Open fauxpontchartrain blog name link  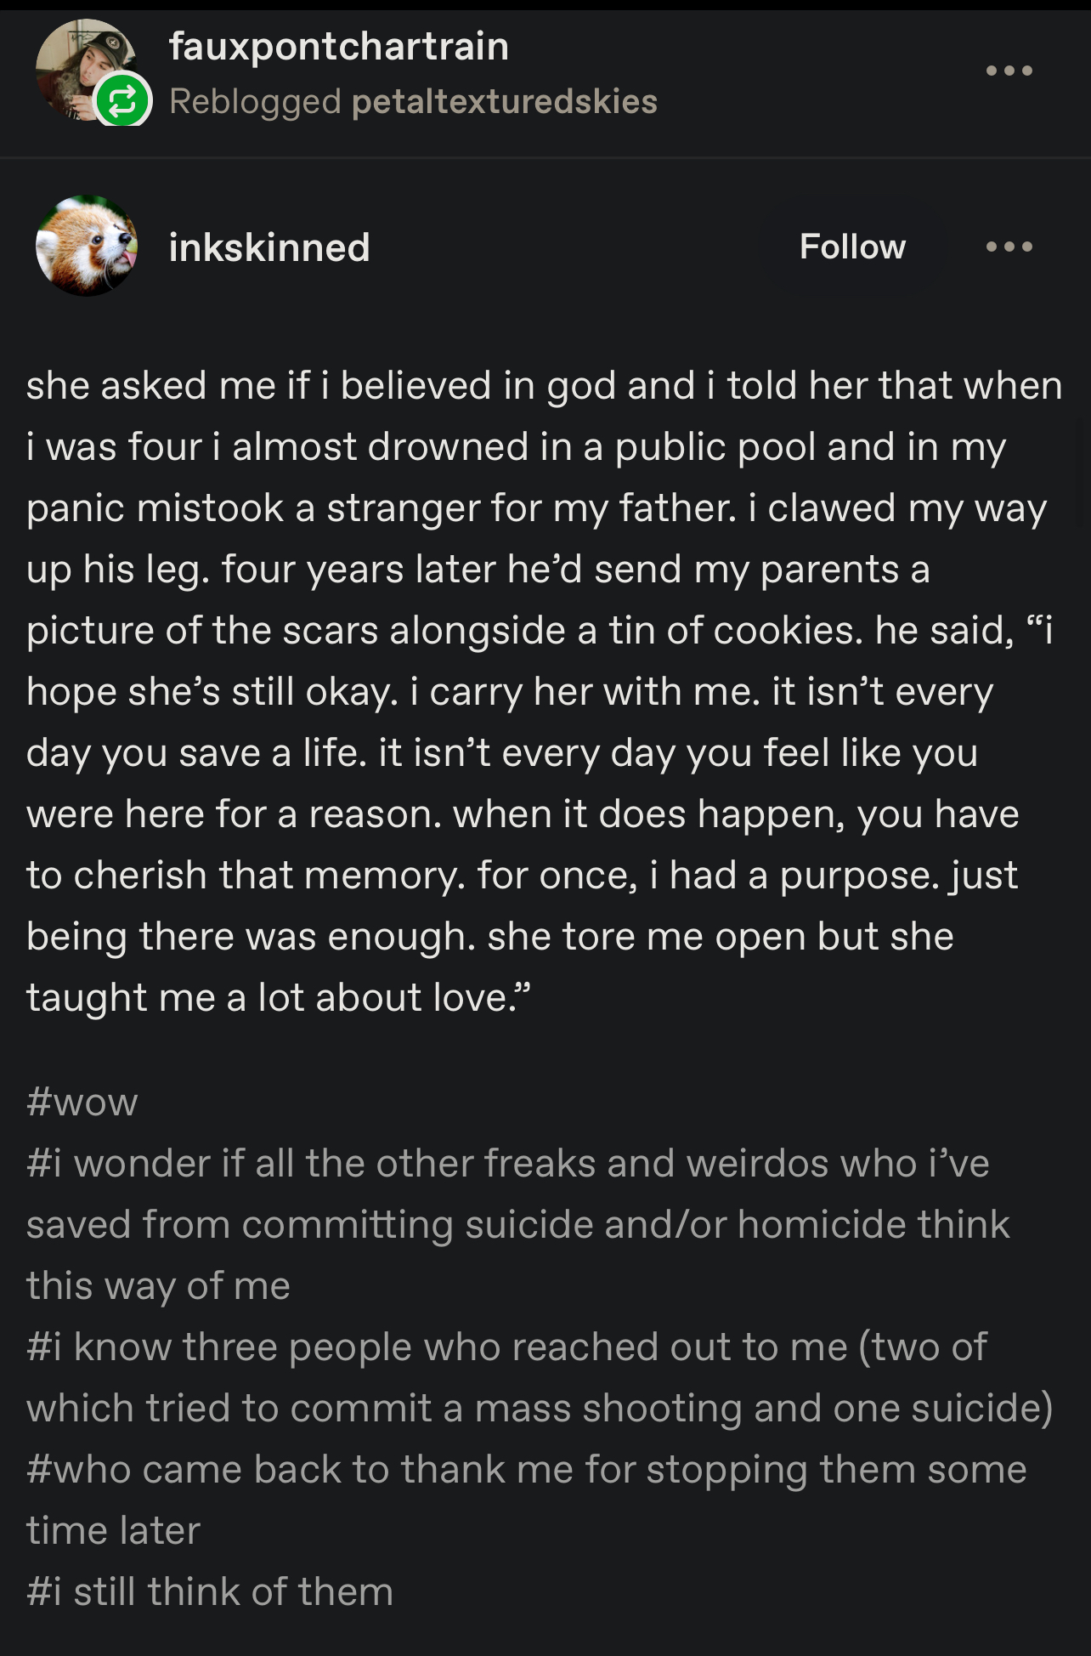[339, 46]
